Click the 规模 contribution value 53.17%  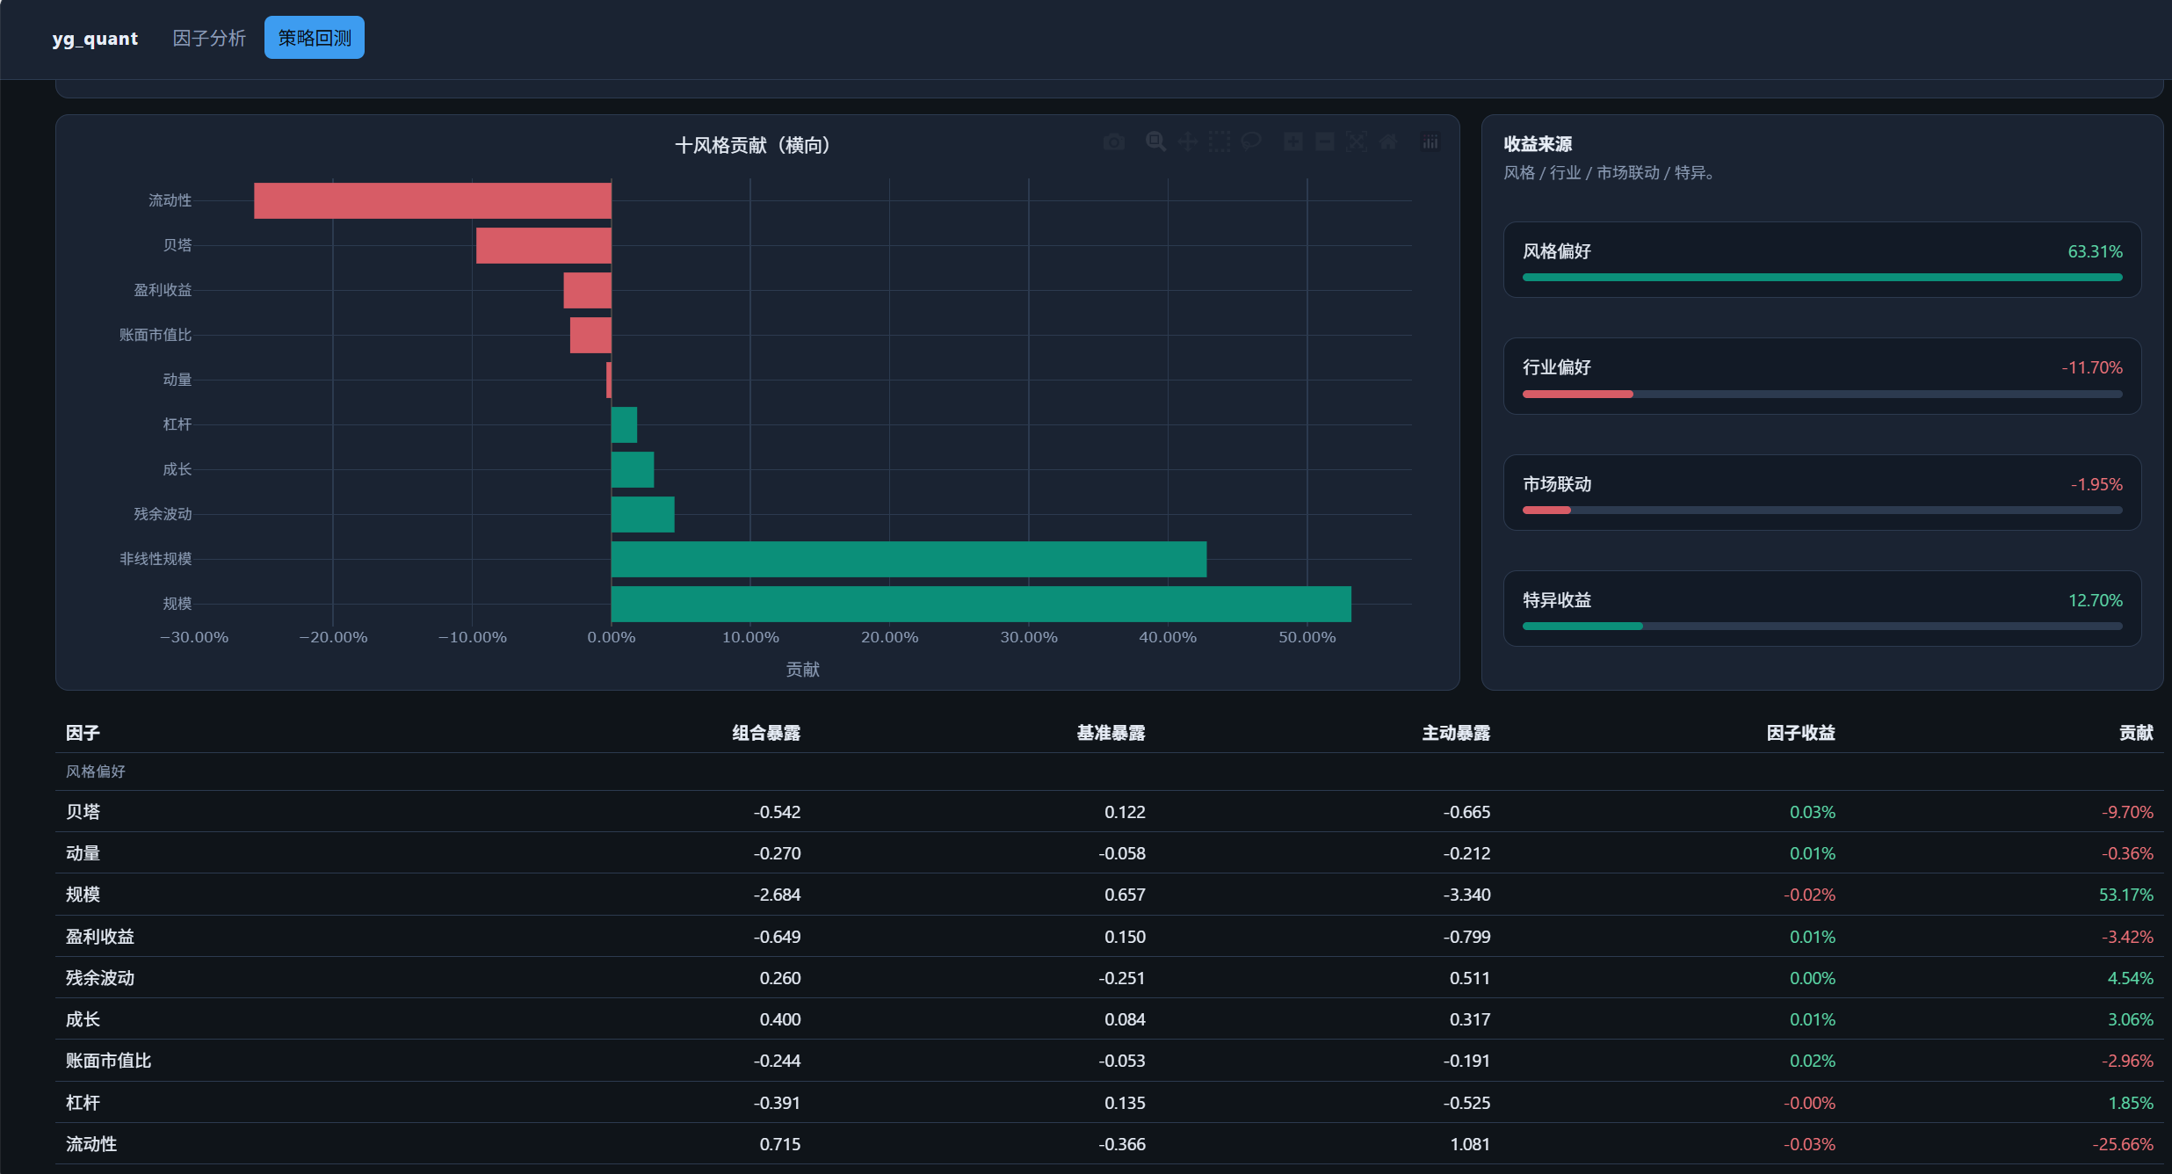(x=2125, y=895)
